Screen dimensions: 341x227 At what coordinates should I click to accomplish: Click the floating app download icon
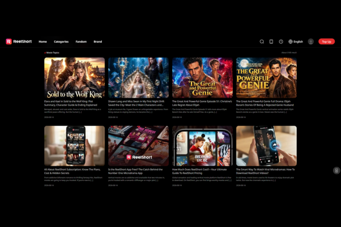336,170
